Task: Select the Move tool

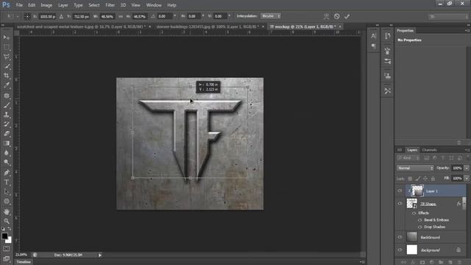Action: click(x=7, y=38)
